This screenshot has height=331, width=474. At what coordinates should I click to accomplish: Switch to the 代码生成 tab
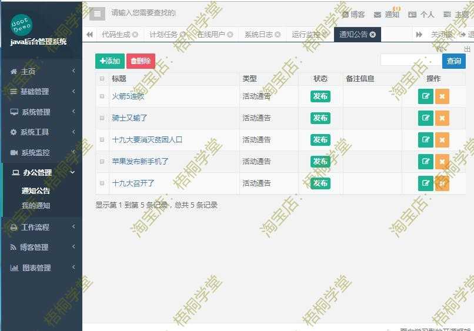point(116,35)
